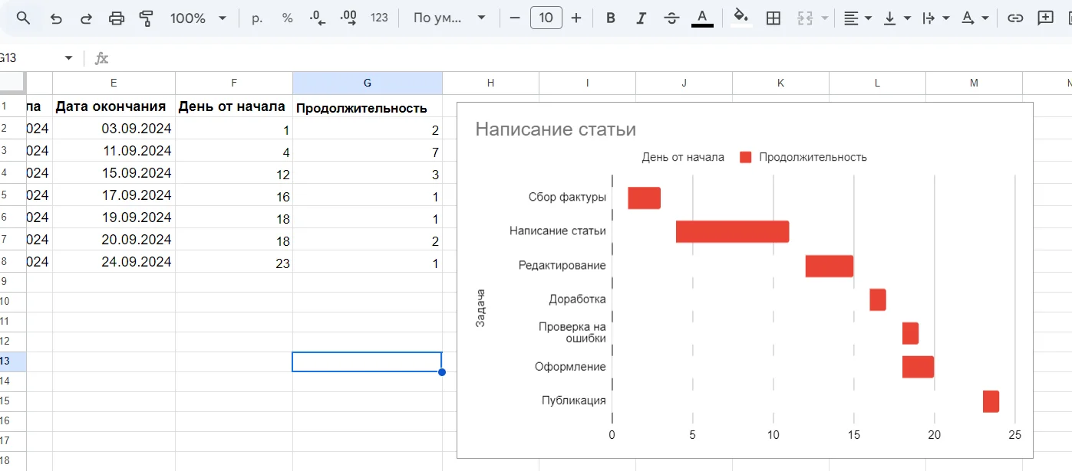Expand the merge cells options arrow

tap(825, 18)
